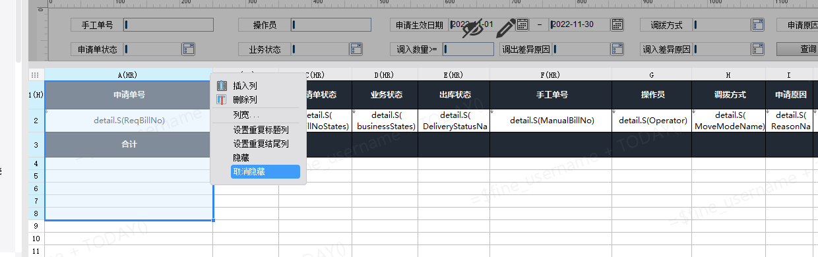
Task: Select row header 1(H)
Action: pos(36,95)
